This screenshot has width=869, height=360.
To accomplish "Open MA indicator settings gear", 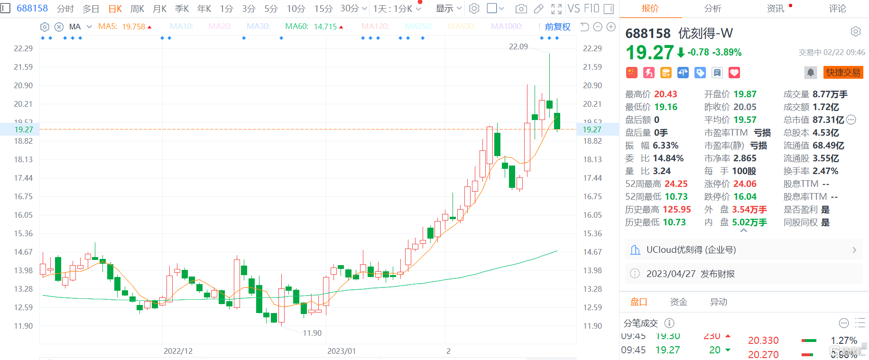I will [45, 27].
